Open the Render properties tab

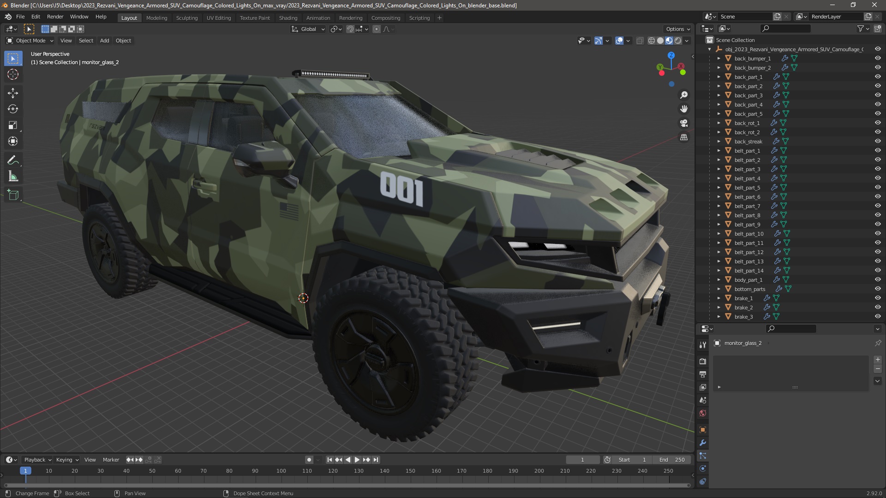point(703,362)
